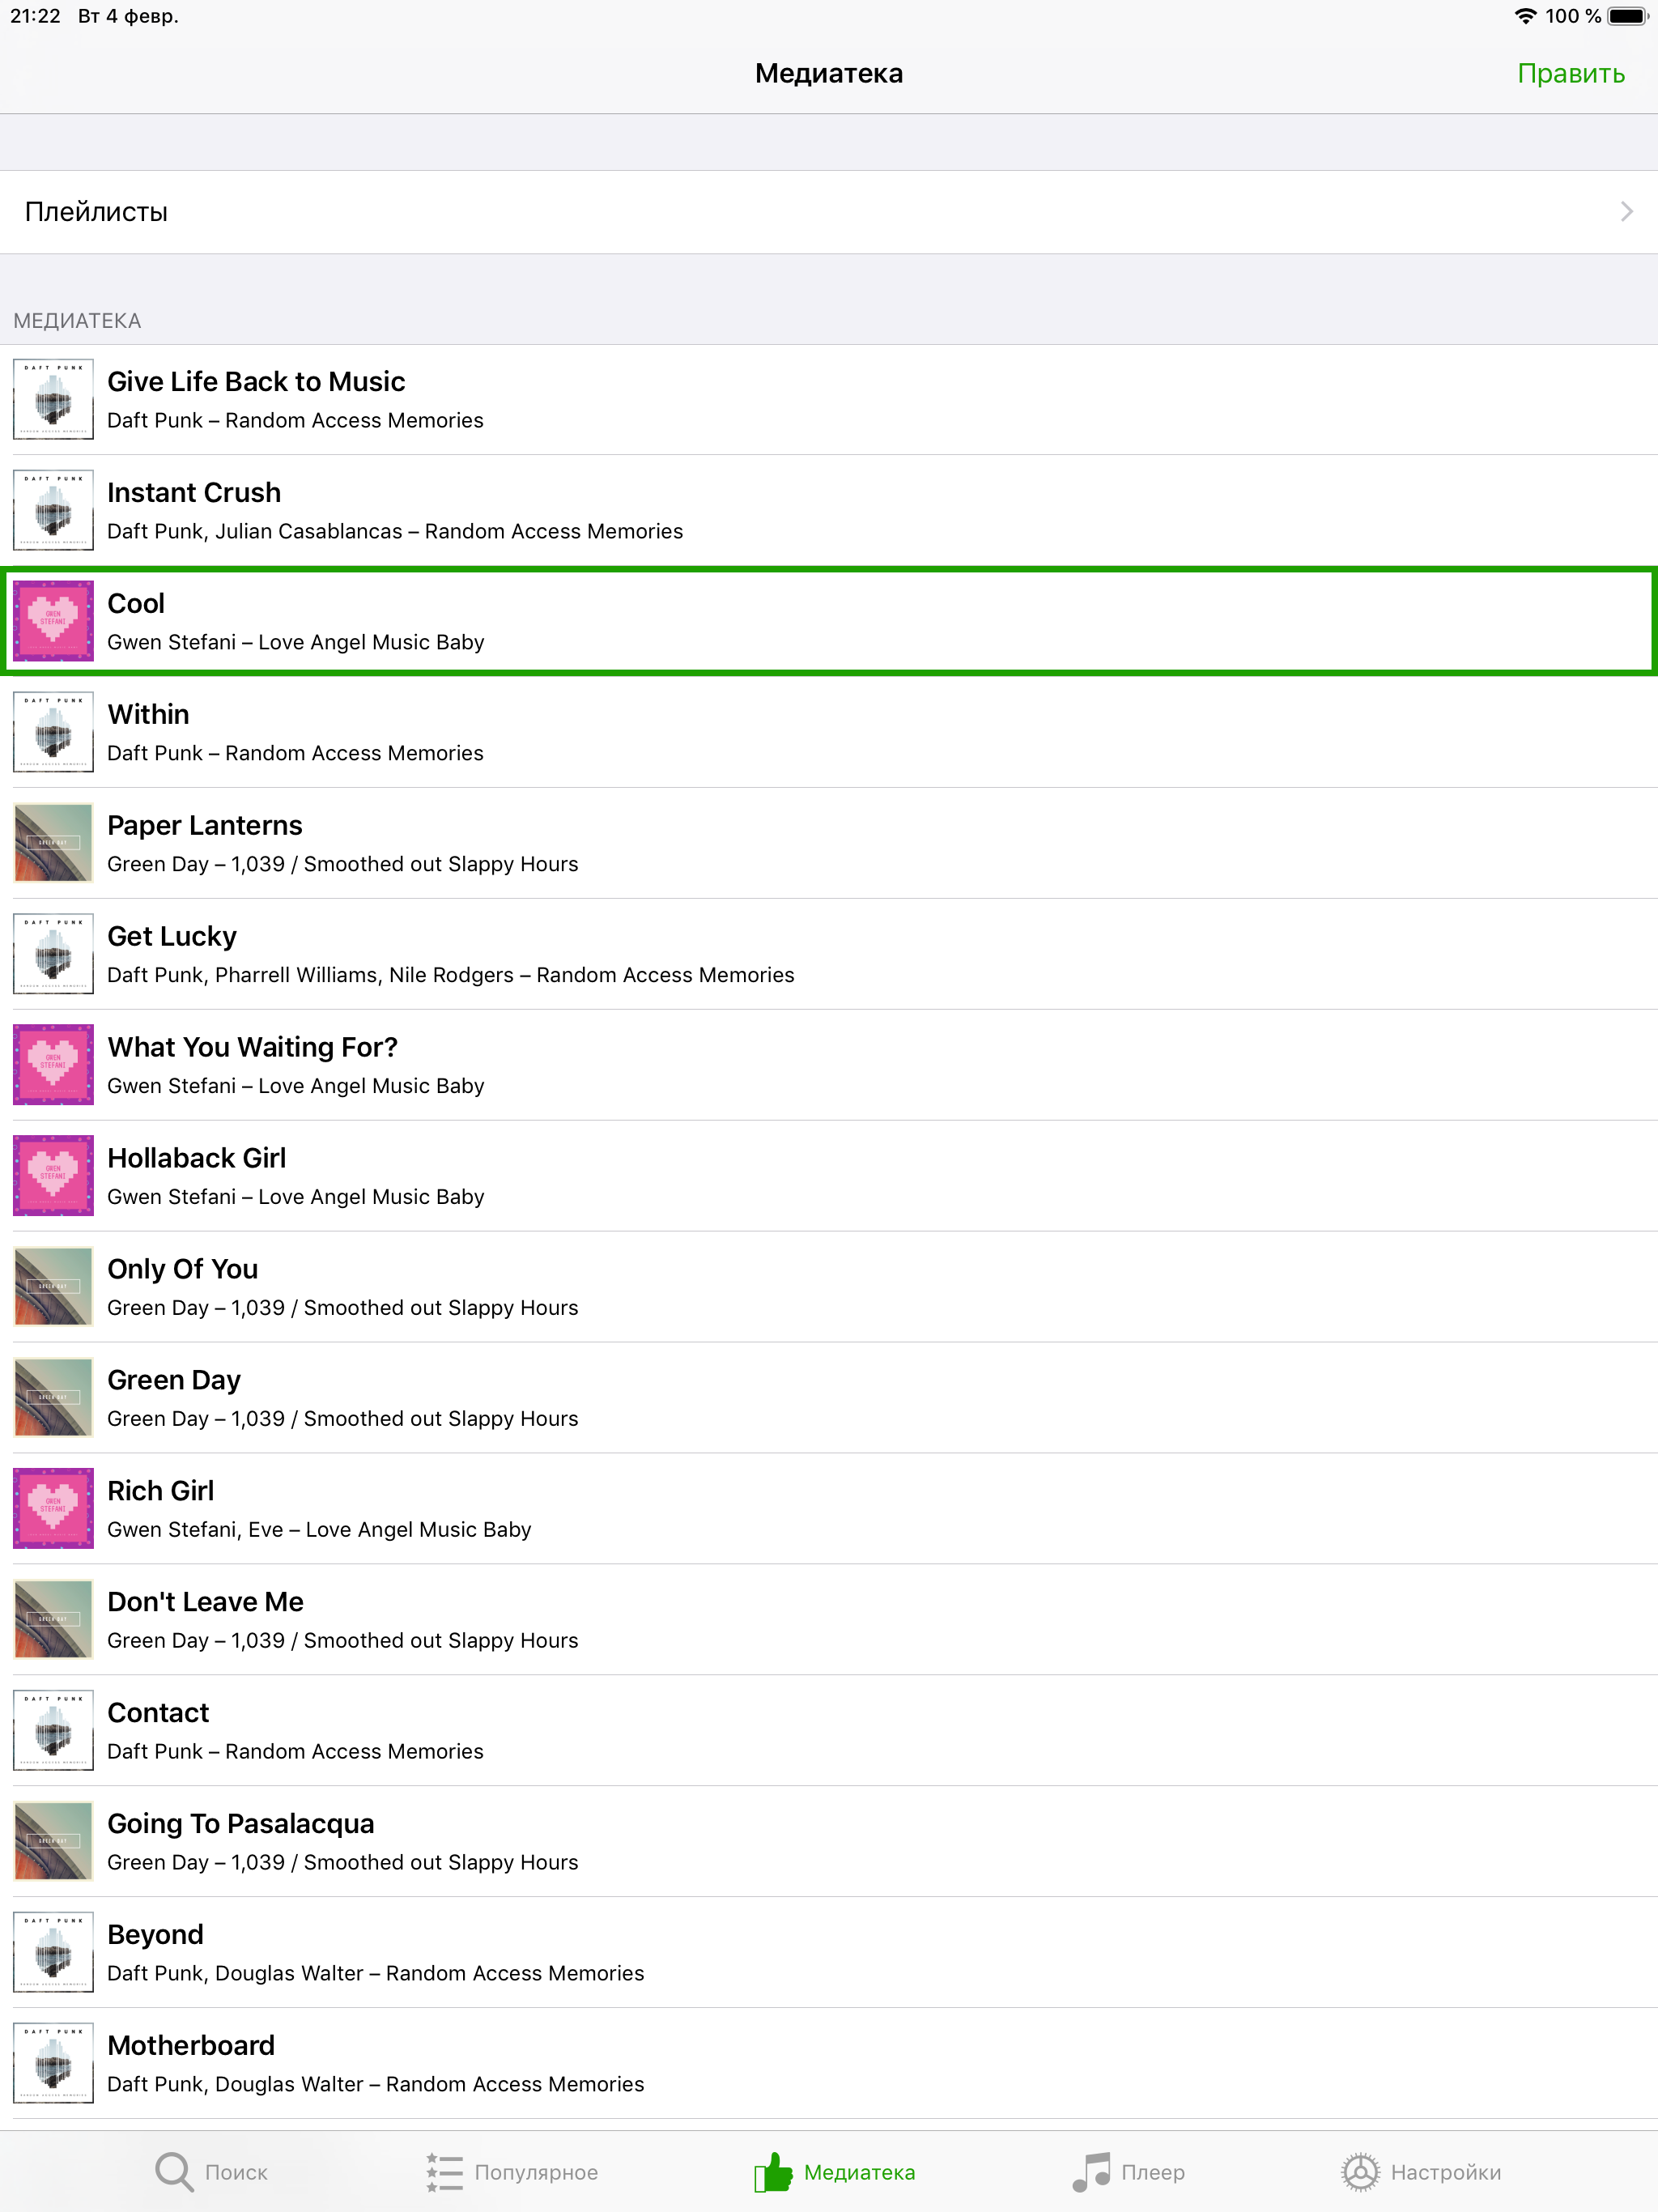Play the Don't Leave Me track
The image size is (1658, 2212).
(x=206, y=1603)
